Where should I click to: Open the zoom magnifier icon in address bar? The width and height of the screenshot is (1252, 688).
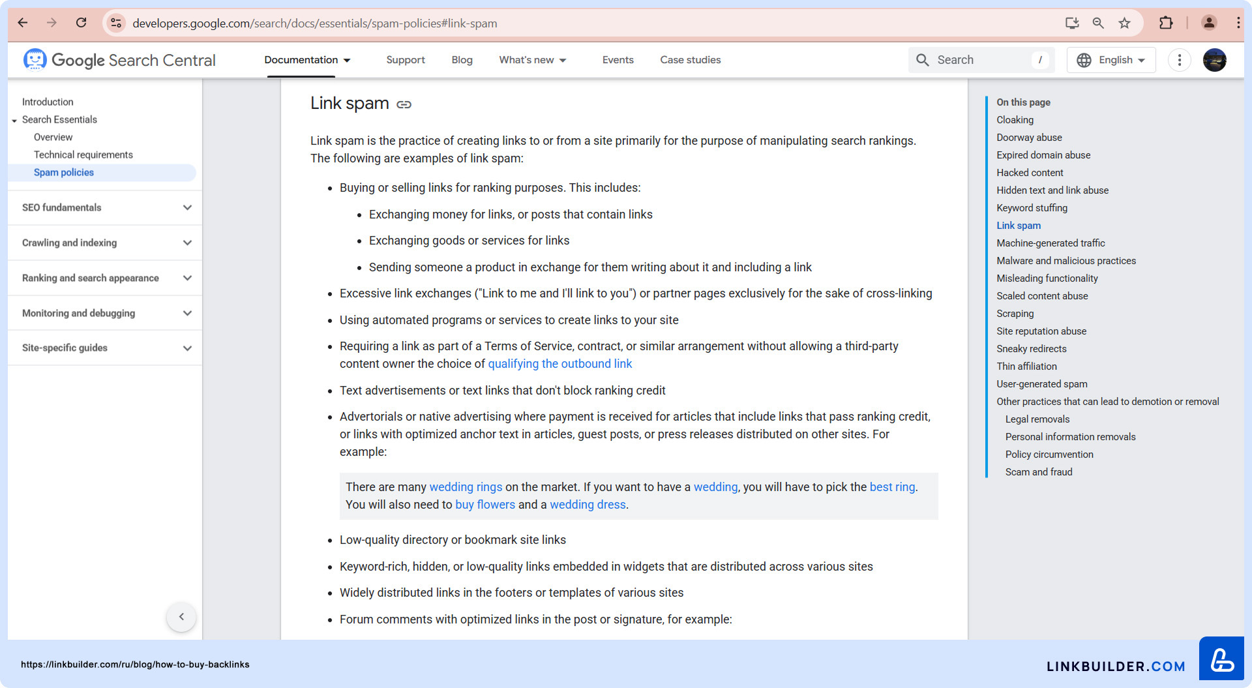(1098, 23)
